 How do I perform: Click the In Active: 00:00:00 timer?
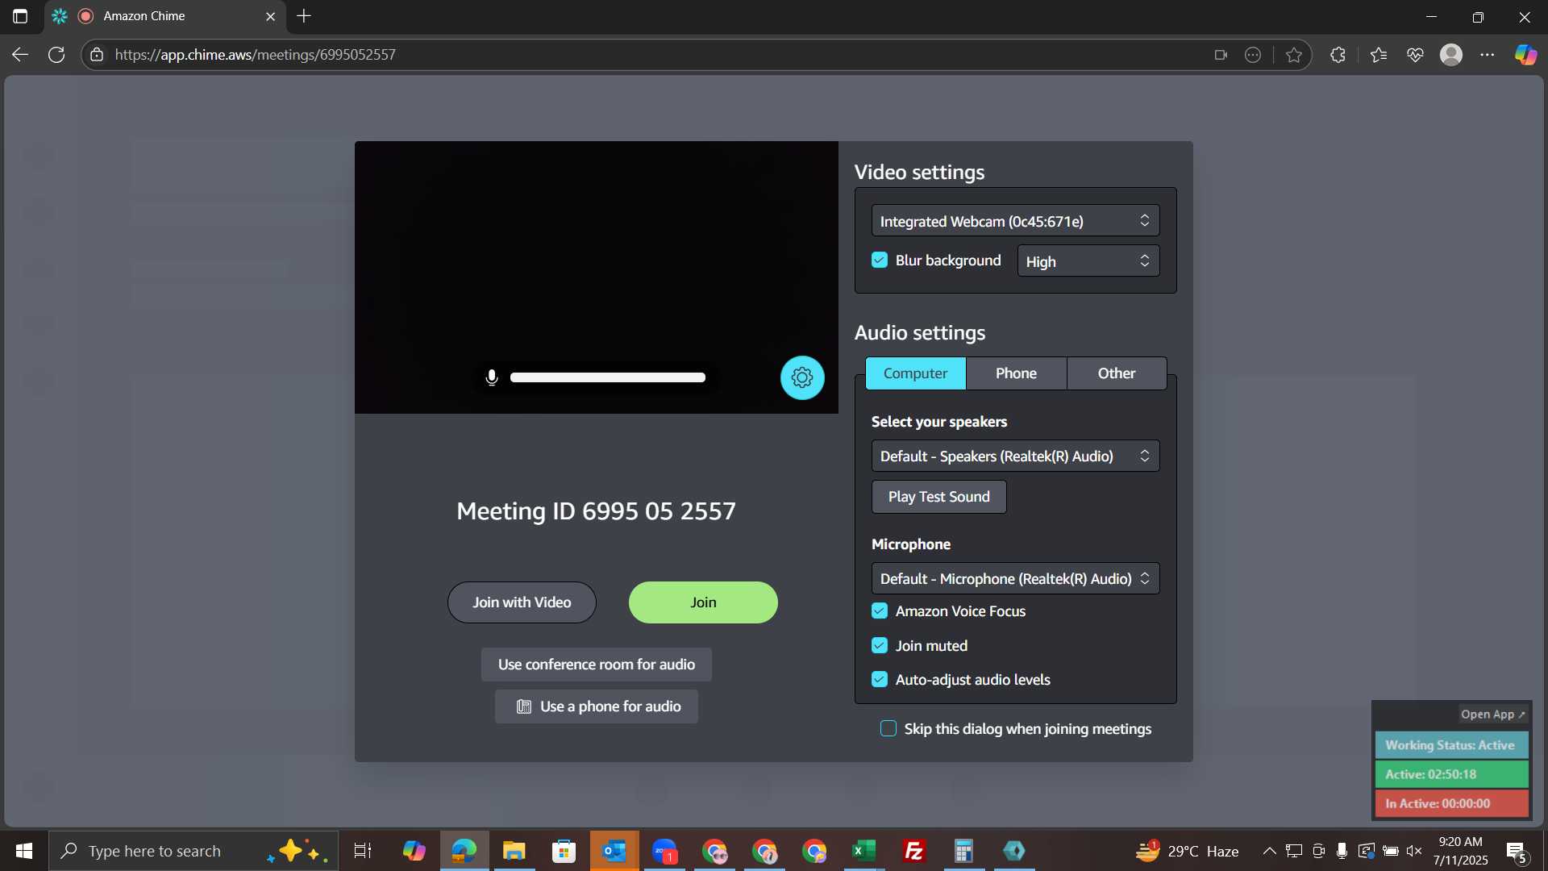[x=1451, y=803]
